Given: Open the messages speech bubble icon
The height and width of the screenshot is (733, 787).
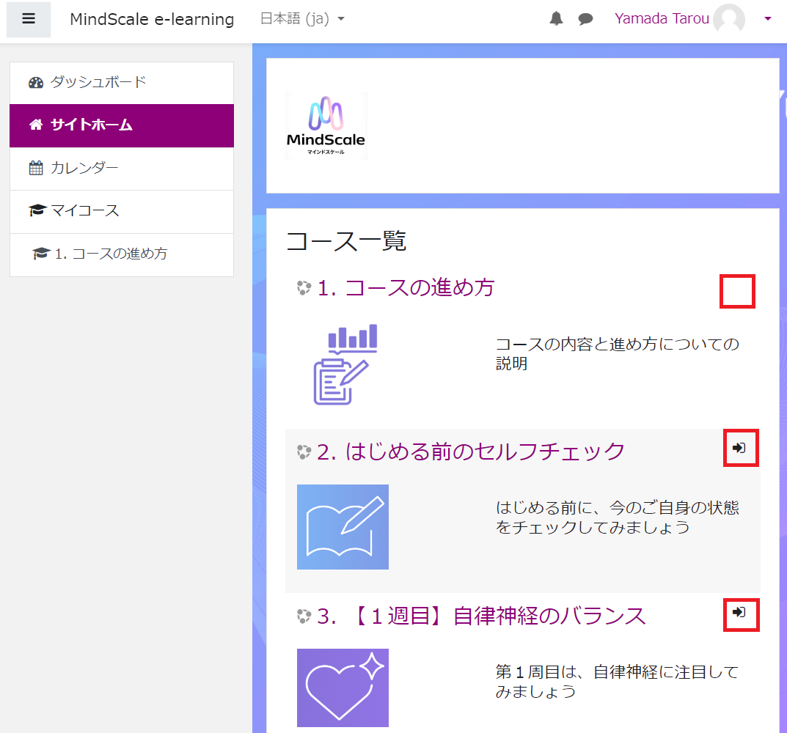Looking at the screenshot, I should (585, 20).
